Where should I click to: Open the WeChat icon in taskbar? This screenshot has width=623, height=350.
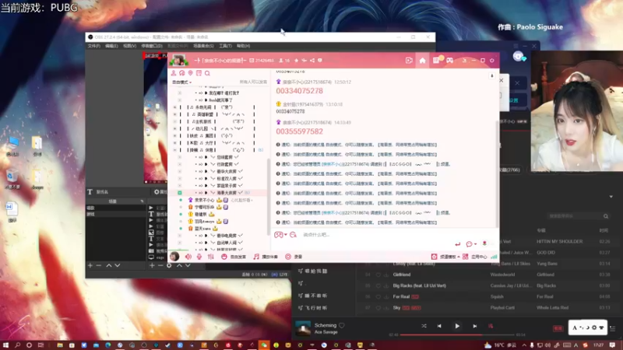click(264, 345)
